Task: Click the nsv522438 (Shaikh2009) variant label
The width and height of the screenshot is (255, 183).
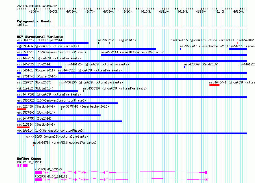Action: pos(36,106)
